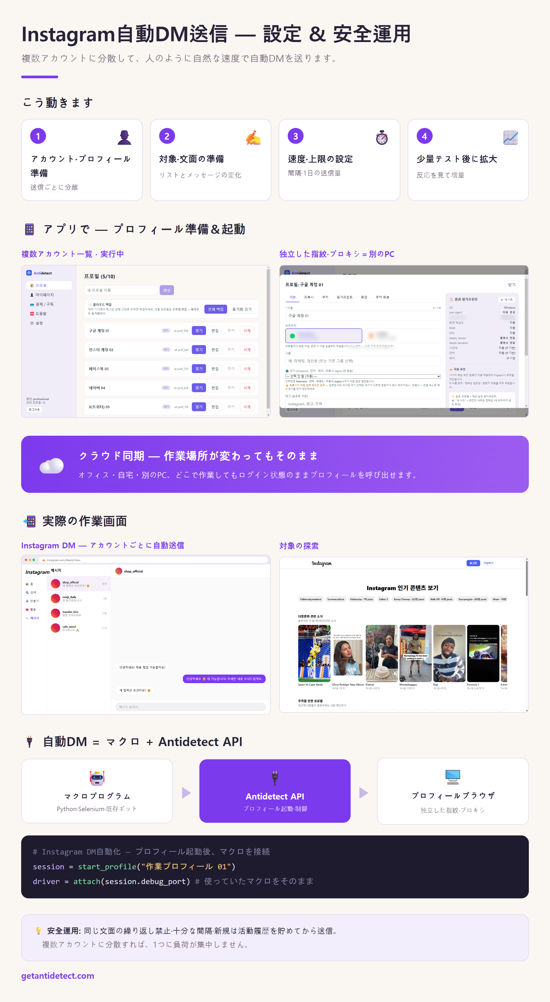Select the second blurred browser option
Screen dimensions: 550x1002
[x=402, y=335]
